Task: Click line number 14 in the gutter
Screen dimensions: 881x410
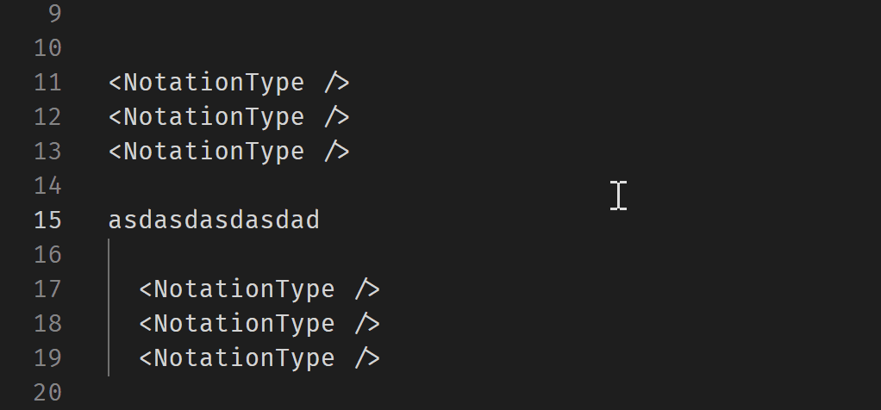Action: 47,186
